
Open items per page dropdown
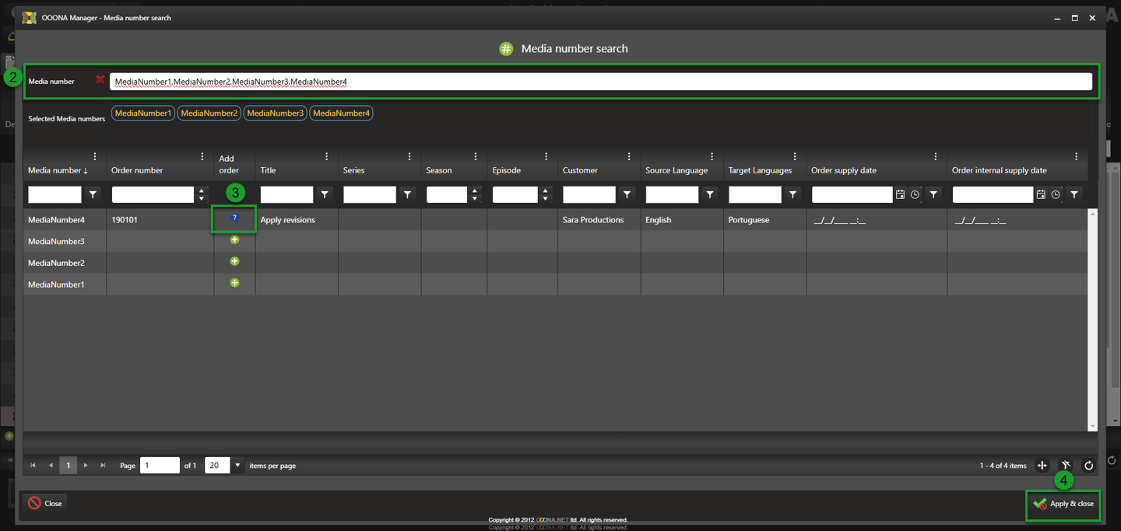pyautogui.click(x=237, y=466)
